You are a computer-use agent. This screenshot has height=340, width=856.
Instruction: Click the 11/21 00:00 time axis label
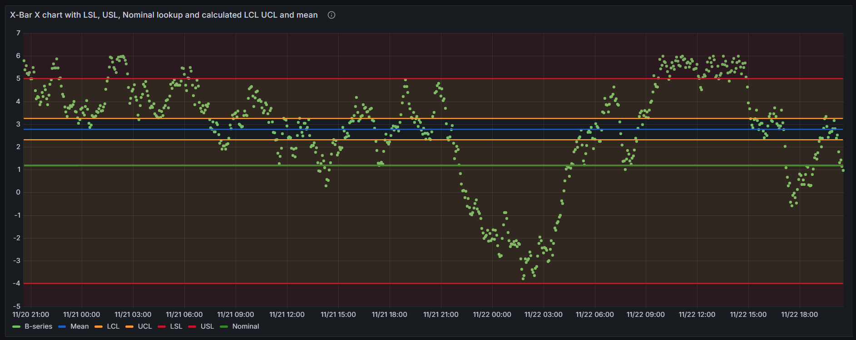82,315
